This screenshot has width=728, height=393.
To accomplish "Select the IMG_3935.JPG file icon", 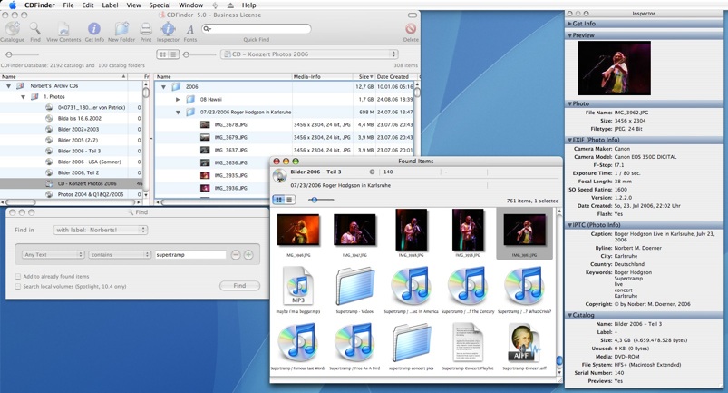I will (x=205, y=175).
